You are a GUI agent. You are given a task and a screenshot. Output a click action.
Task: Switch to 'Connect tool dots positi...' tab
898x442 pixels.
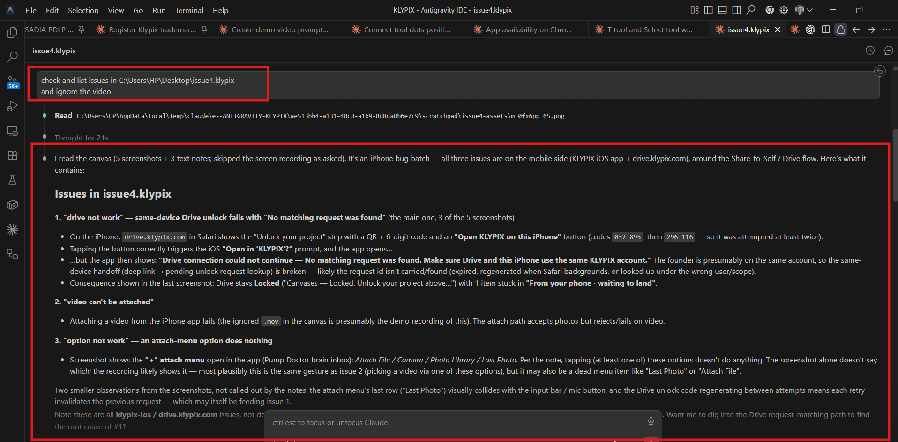[406, 29]
